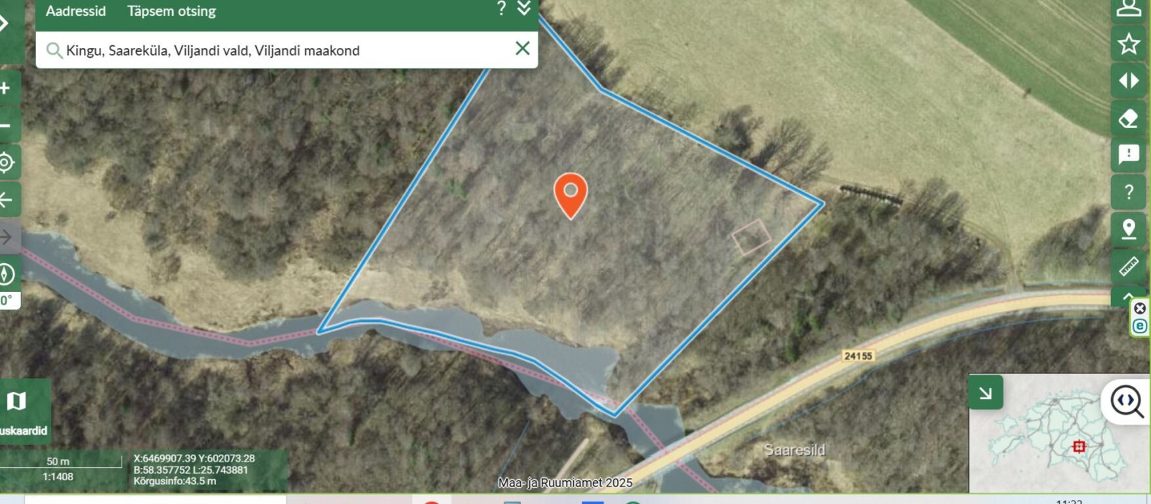Zoom in with the plus button
This screenshot has height=504, width=1151.
(6, 88)
